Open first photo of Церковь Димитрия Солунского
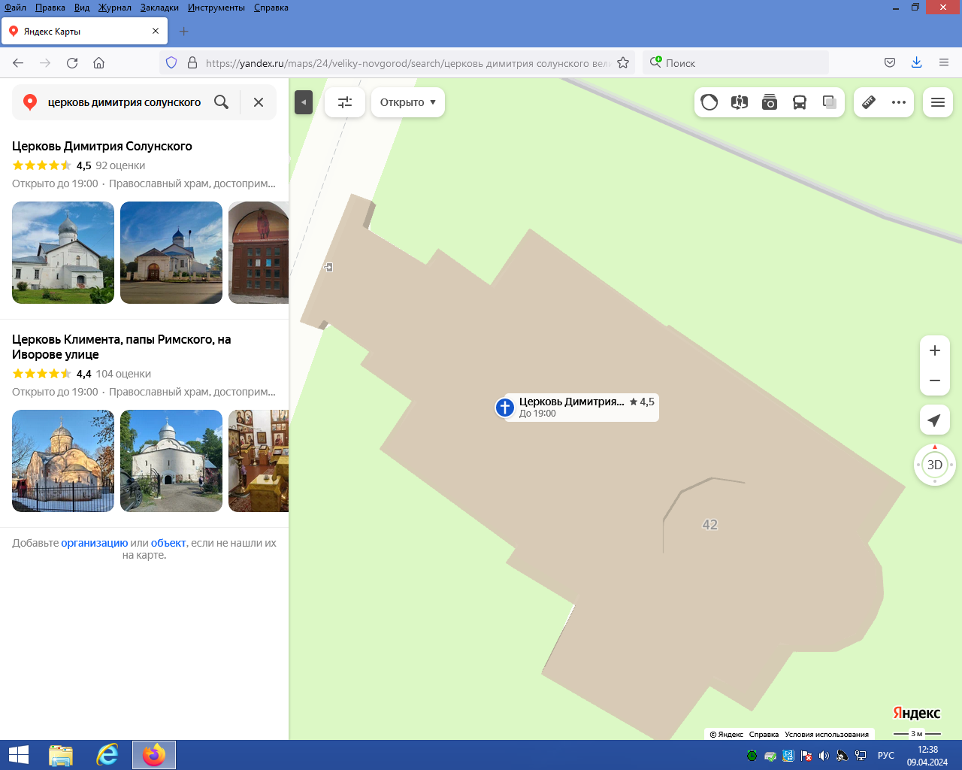962x770 pixels. (63, 253)
